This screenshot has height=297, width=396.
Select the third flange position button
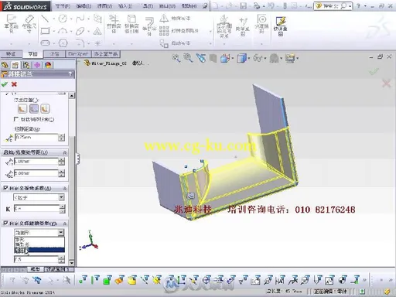pyautogui.click(x=45, y=108)
